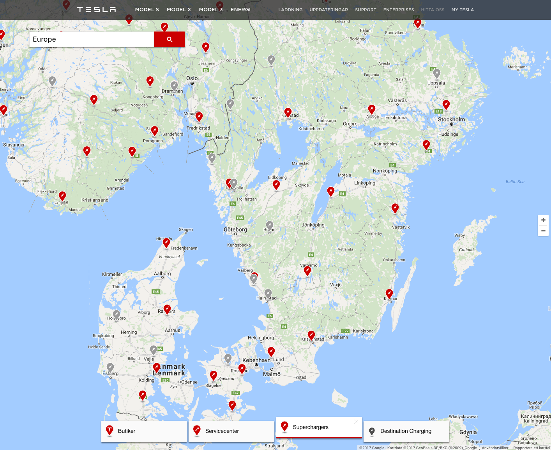Screen dimensions: 551x450
Task: Toggle the Destination Charging filter
Action: tap(406, 431)
